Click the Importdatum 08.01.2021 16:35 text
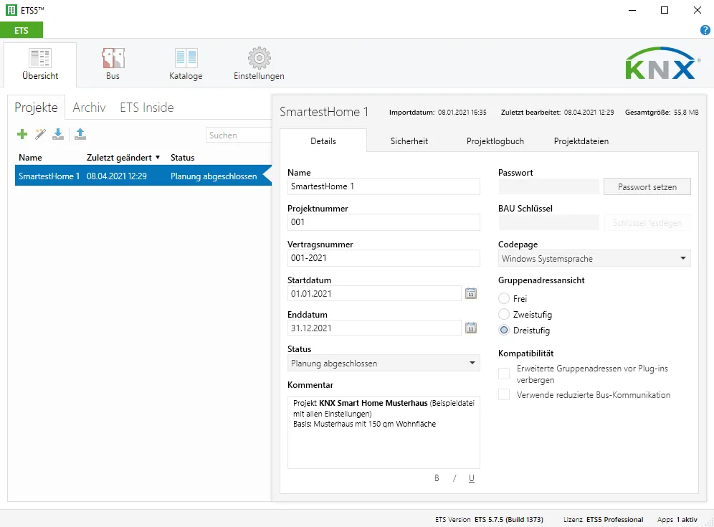Image resolution: width=714 pixels, height=527 pixels. tap(437, 112)
